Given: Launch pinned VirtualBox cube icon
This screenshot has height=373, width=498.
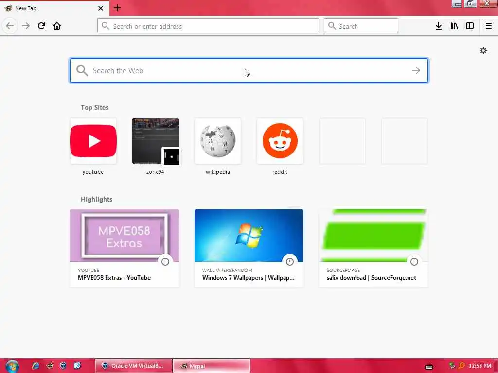Looking at the screenshot, I should click(63, 366).
